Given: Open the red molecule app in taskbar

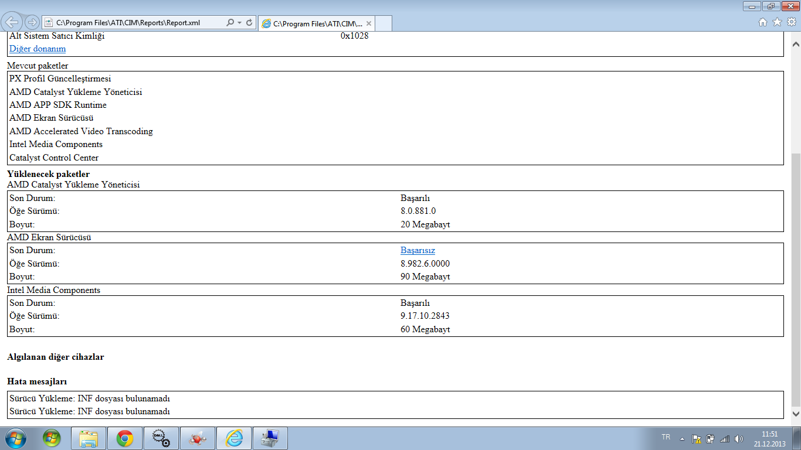Looking at the screenshot, I should 198,438.
